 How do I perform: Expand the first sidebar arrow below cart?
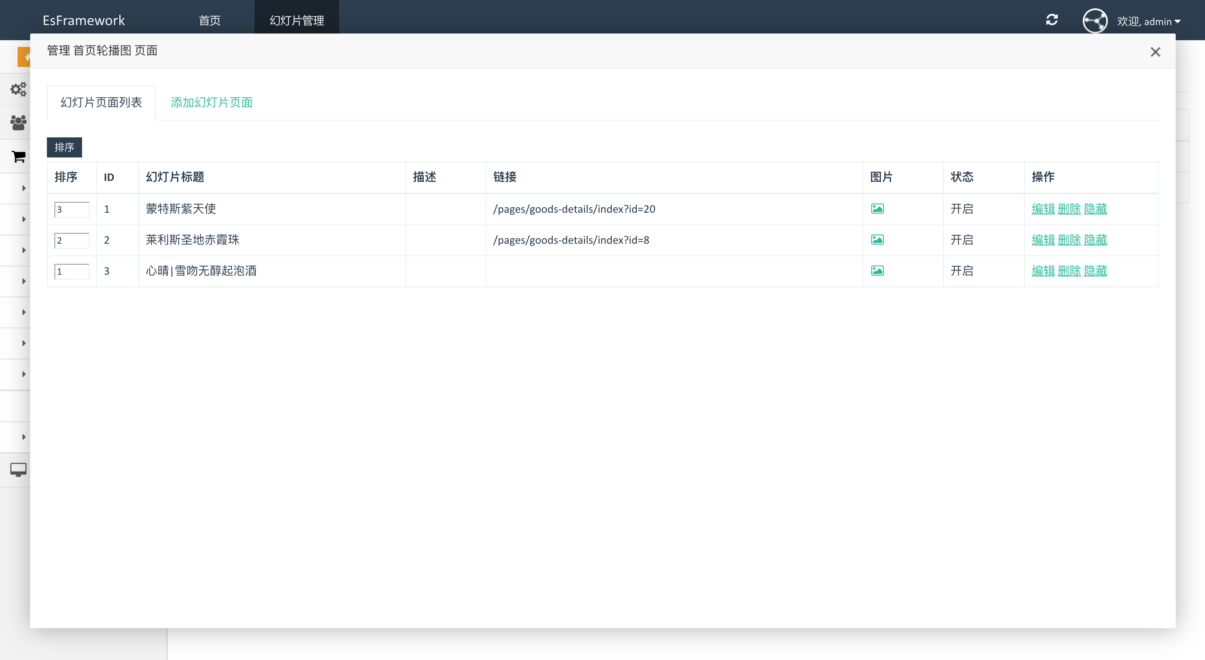click(24, 188)
